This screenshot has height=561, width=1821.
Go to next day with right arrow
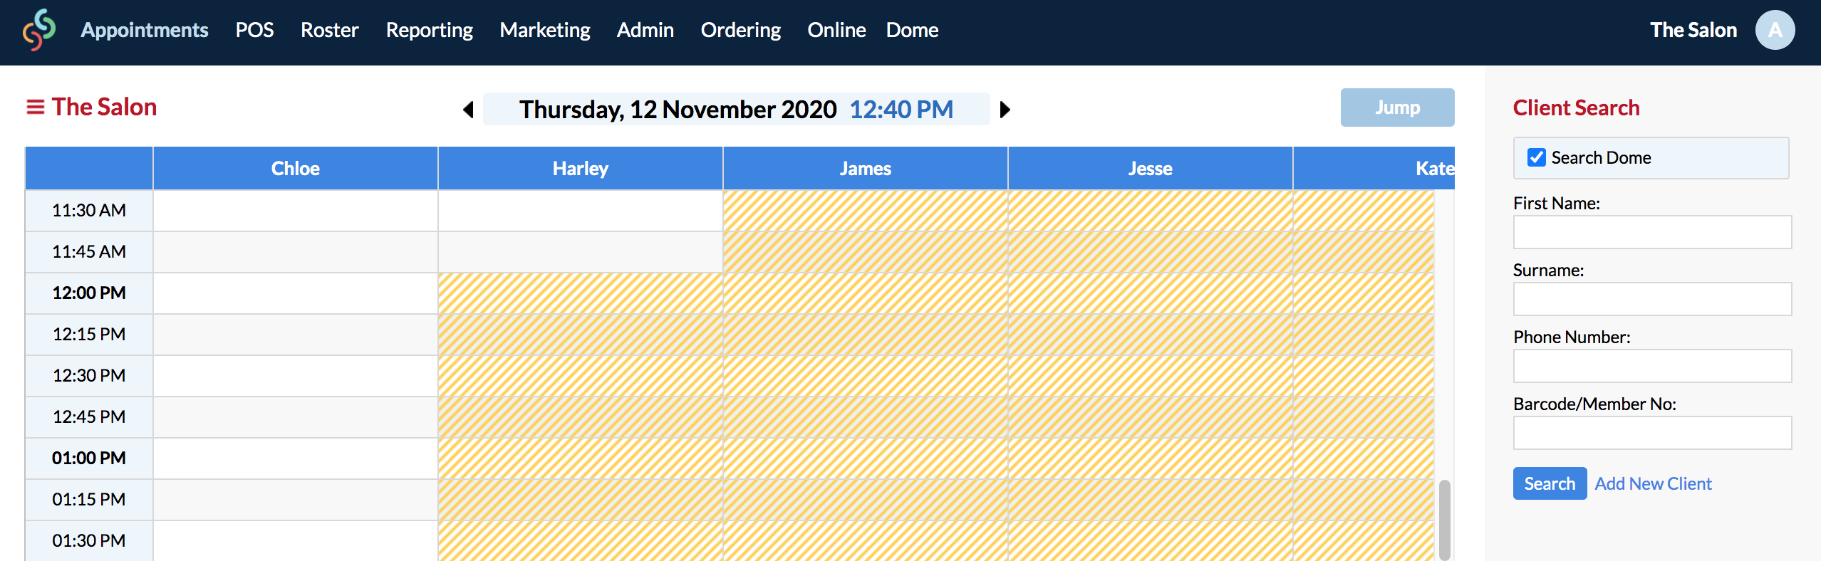1005,110
